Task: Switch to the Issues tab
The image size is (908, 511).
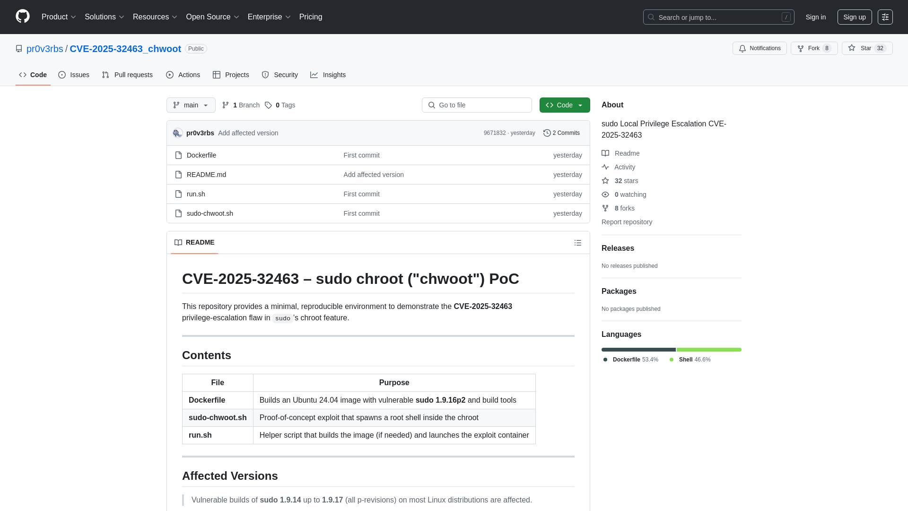Action: [74, 75]
